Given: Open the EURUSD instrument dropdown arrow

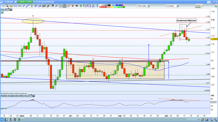Looking at the screenshot, I should [4, 2].
